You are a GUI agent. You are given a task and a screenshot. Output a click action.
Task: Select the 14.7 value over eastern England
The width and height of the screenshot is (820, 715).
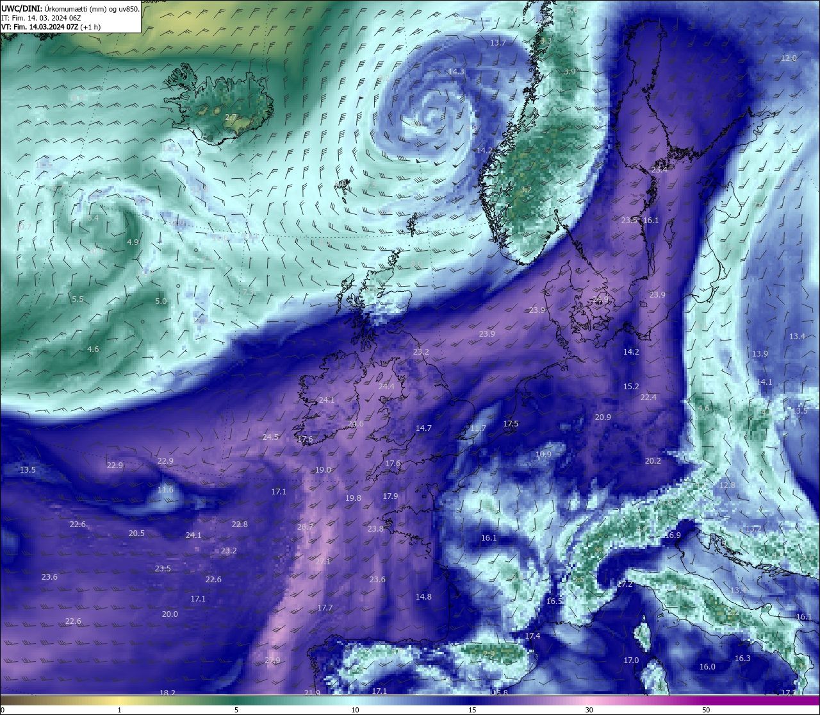[x=423, y=428]
